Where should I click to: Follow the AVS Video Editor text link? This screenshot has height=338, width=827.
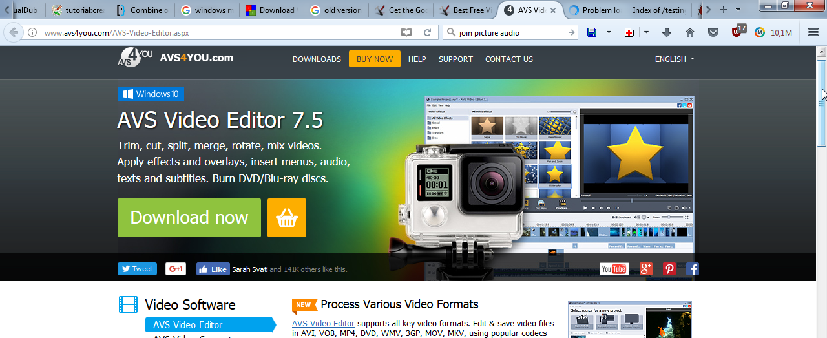point(323,323)
